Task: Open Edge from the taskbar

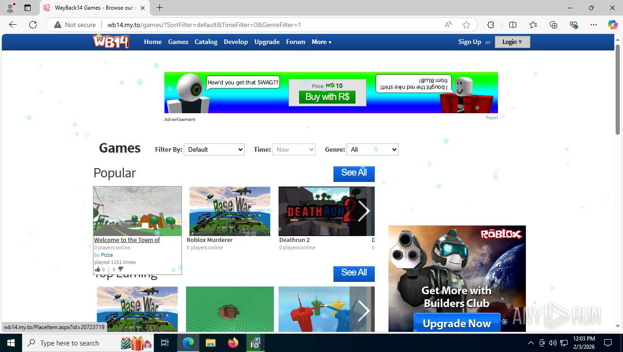Action: click(x=188, y=343)
